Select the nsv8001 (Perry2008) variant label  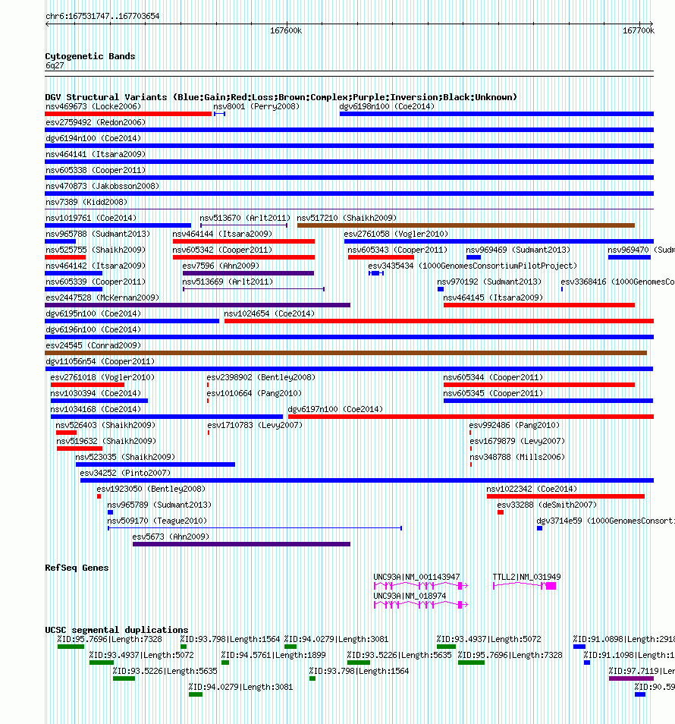coord(256,107)
